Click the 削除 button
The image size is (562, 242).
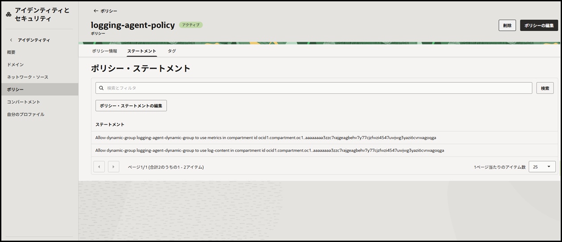(x=507, y=25)
